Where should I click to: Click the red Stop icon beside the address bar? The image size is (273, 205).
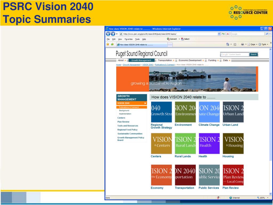(x=228, y=34)
